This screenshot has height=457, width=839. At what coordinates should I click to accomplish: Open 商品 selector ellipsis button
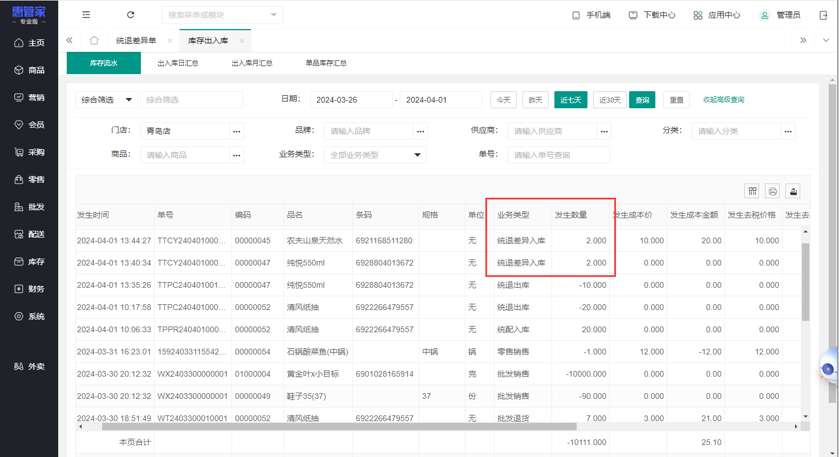[237, 155]
